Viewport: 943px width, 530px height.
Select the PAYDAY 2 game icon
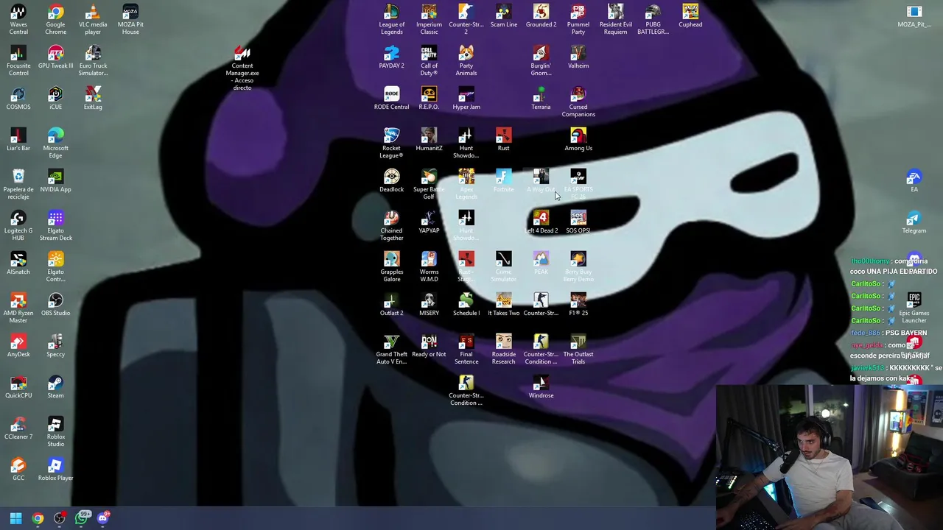coord(391,57)
